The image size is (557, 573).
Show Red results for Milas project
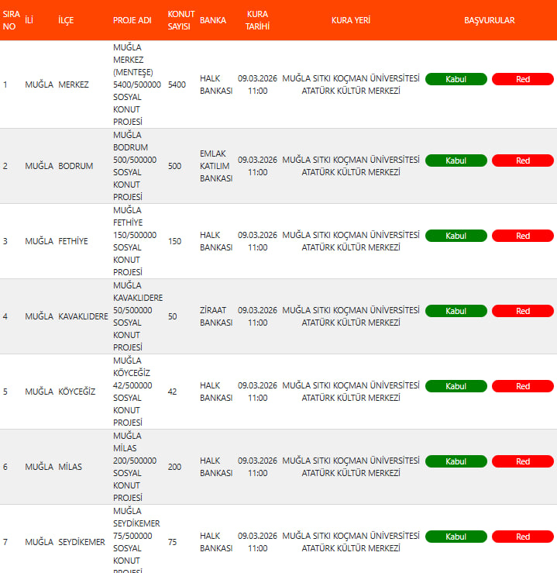tap(523, 461)
